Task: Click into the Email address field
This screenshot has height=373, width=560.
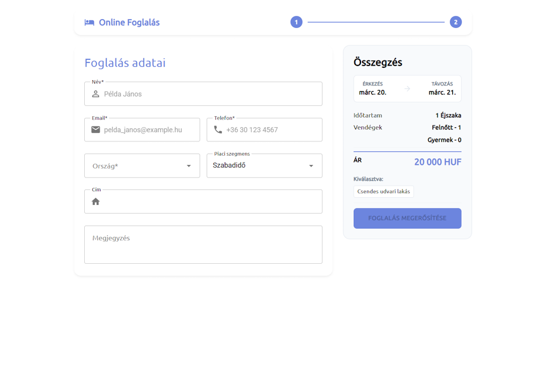Action: pos(149,130)
